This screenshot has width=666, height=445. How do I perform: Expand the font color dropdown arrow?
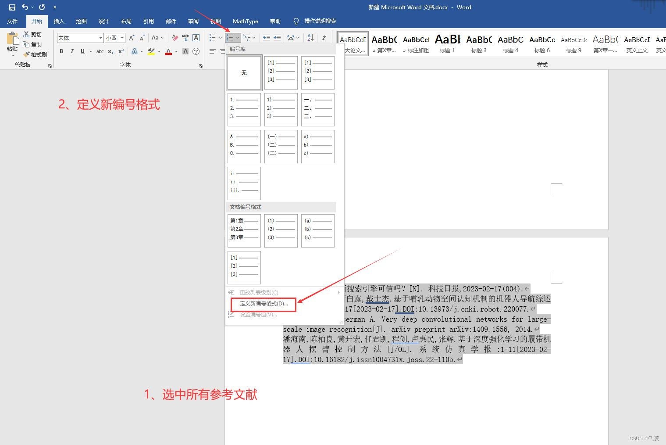[176, 51]
